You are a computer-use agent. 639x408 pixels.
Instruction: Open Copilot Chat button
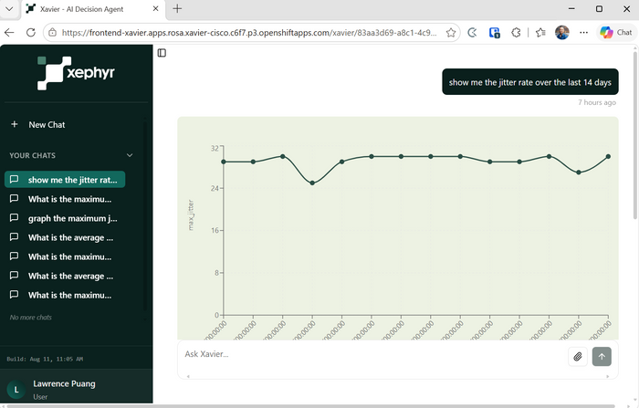tap(616, 33)
